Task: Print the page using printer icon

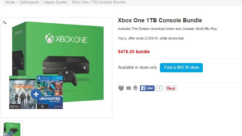Action: coord(135,88)
